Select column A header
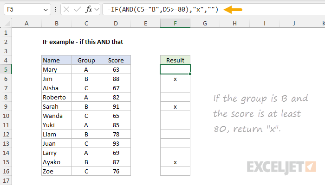This screenshot has width=325, height=185. tap(26, 23)
